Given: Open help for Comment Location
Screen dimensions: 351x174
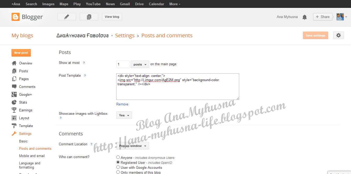Looking at the screenshot, I should 91,144.
